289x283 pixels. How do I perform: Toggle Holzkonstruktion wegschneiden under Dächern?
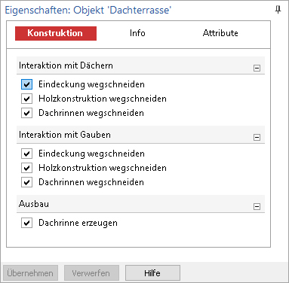tap(27, 99)
